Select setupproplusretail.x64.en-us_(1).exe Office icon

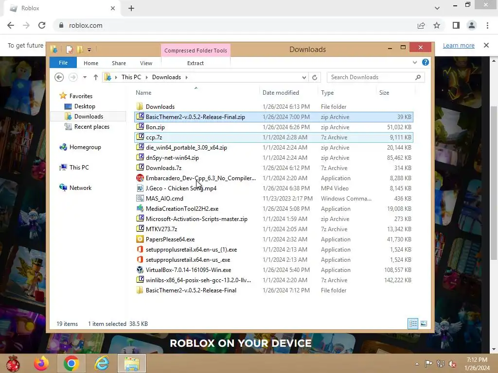tap(140, 249)
